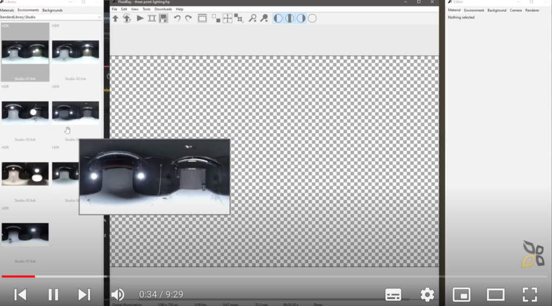Image resolution: width=552 pixels, height=306 pixels.
Task: Enter fullscreen video mode
Action: click(x=530, y=294)
